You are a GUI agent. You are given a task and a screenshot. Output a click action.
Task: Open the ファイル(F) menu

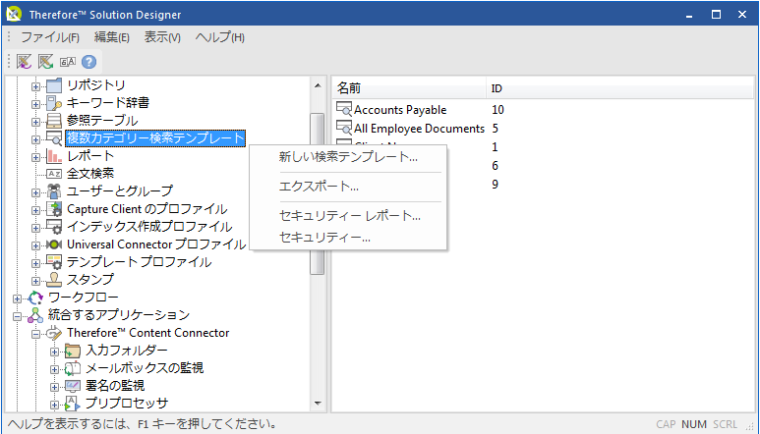pyautogui.click(x=50, y=37)
